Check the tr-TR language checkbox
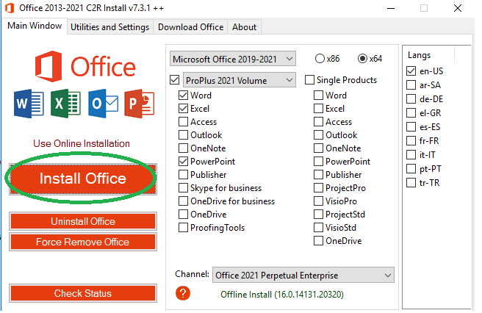This screenshot has width=482, height=313. click(x=411, y=183)
